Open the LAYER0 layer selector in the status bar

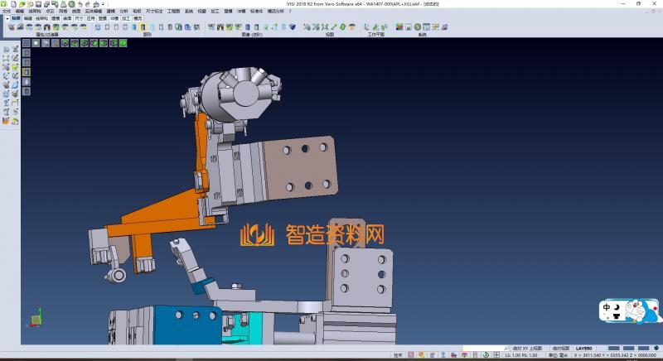pyautogui.click(x=584, y=348)
